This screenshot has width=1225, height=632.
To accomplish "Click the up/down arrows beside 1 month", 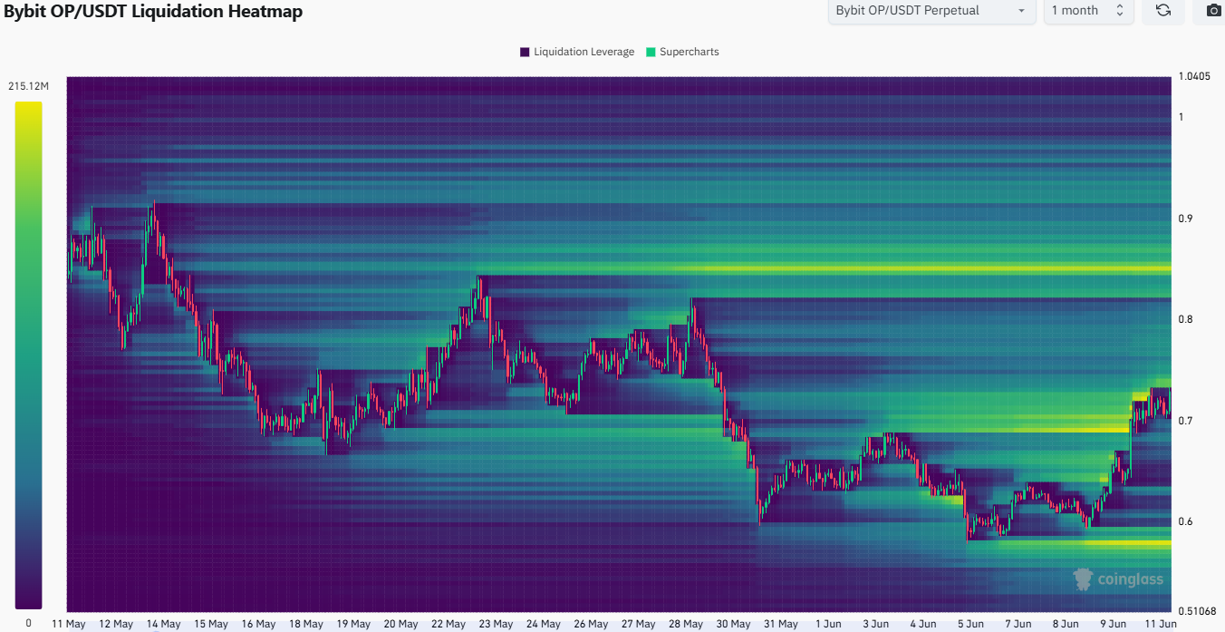I will click(1119, 11).
